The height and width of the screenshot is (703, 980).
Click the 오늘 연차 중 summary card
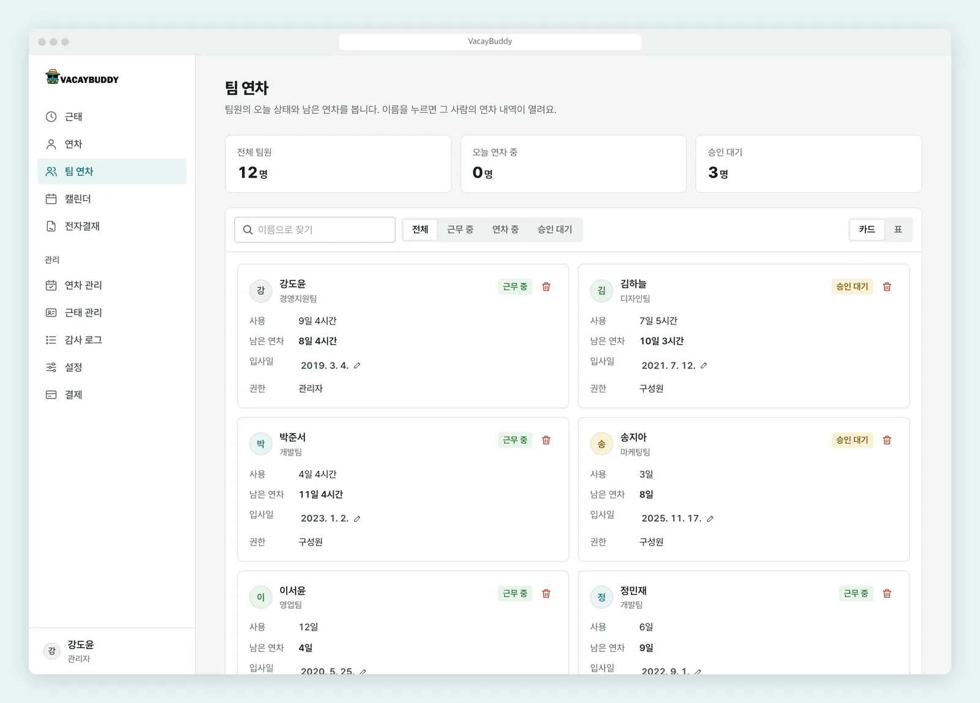click(573, 164)
